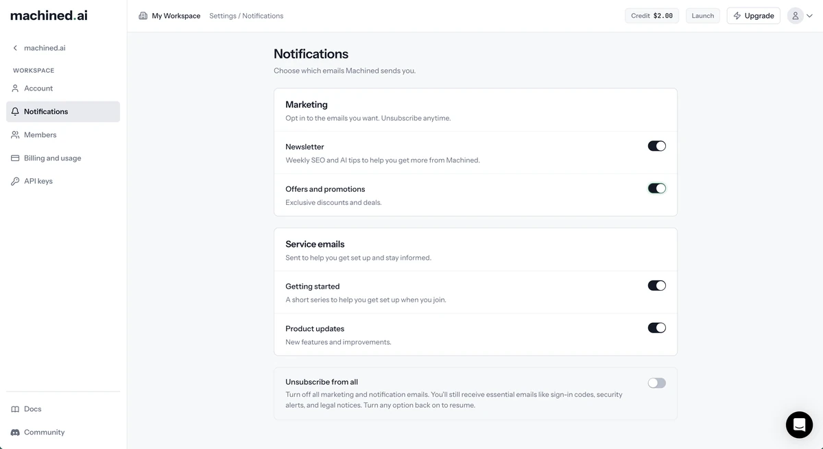Click the Settings / Notifications breadcrumb
Viewport: 823px width, 449px height.
click(246, 16)
